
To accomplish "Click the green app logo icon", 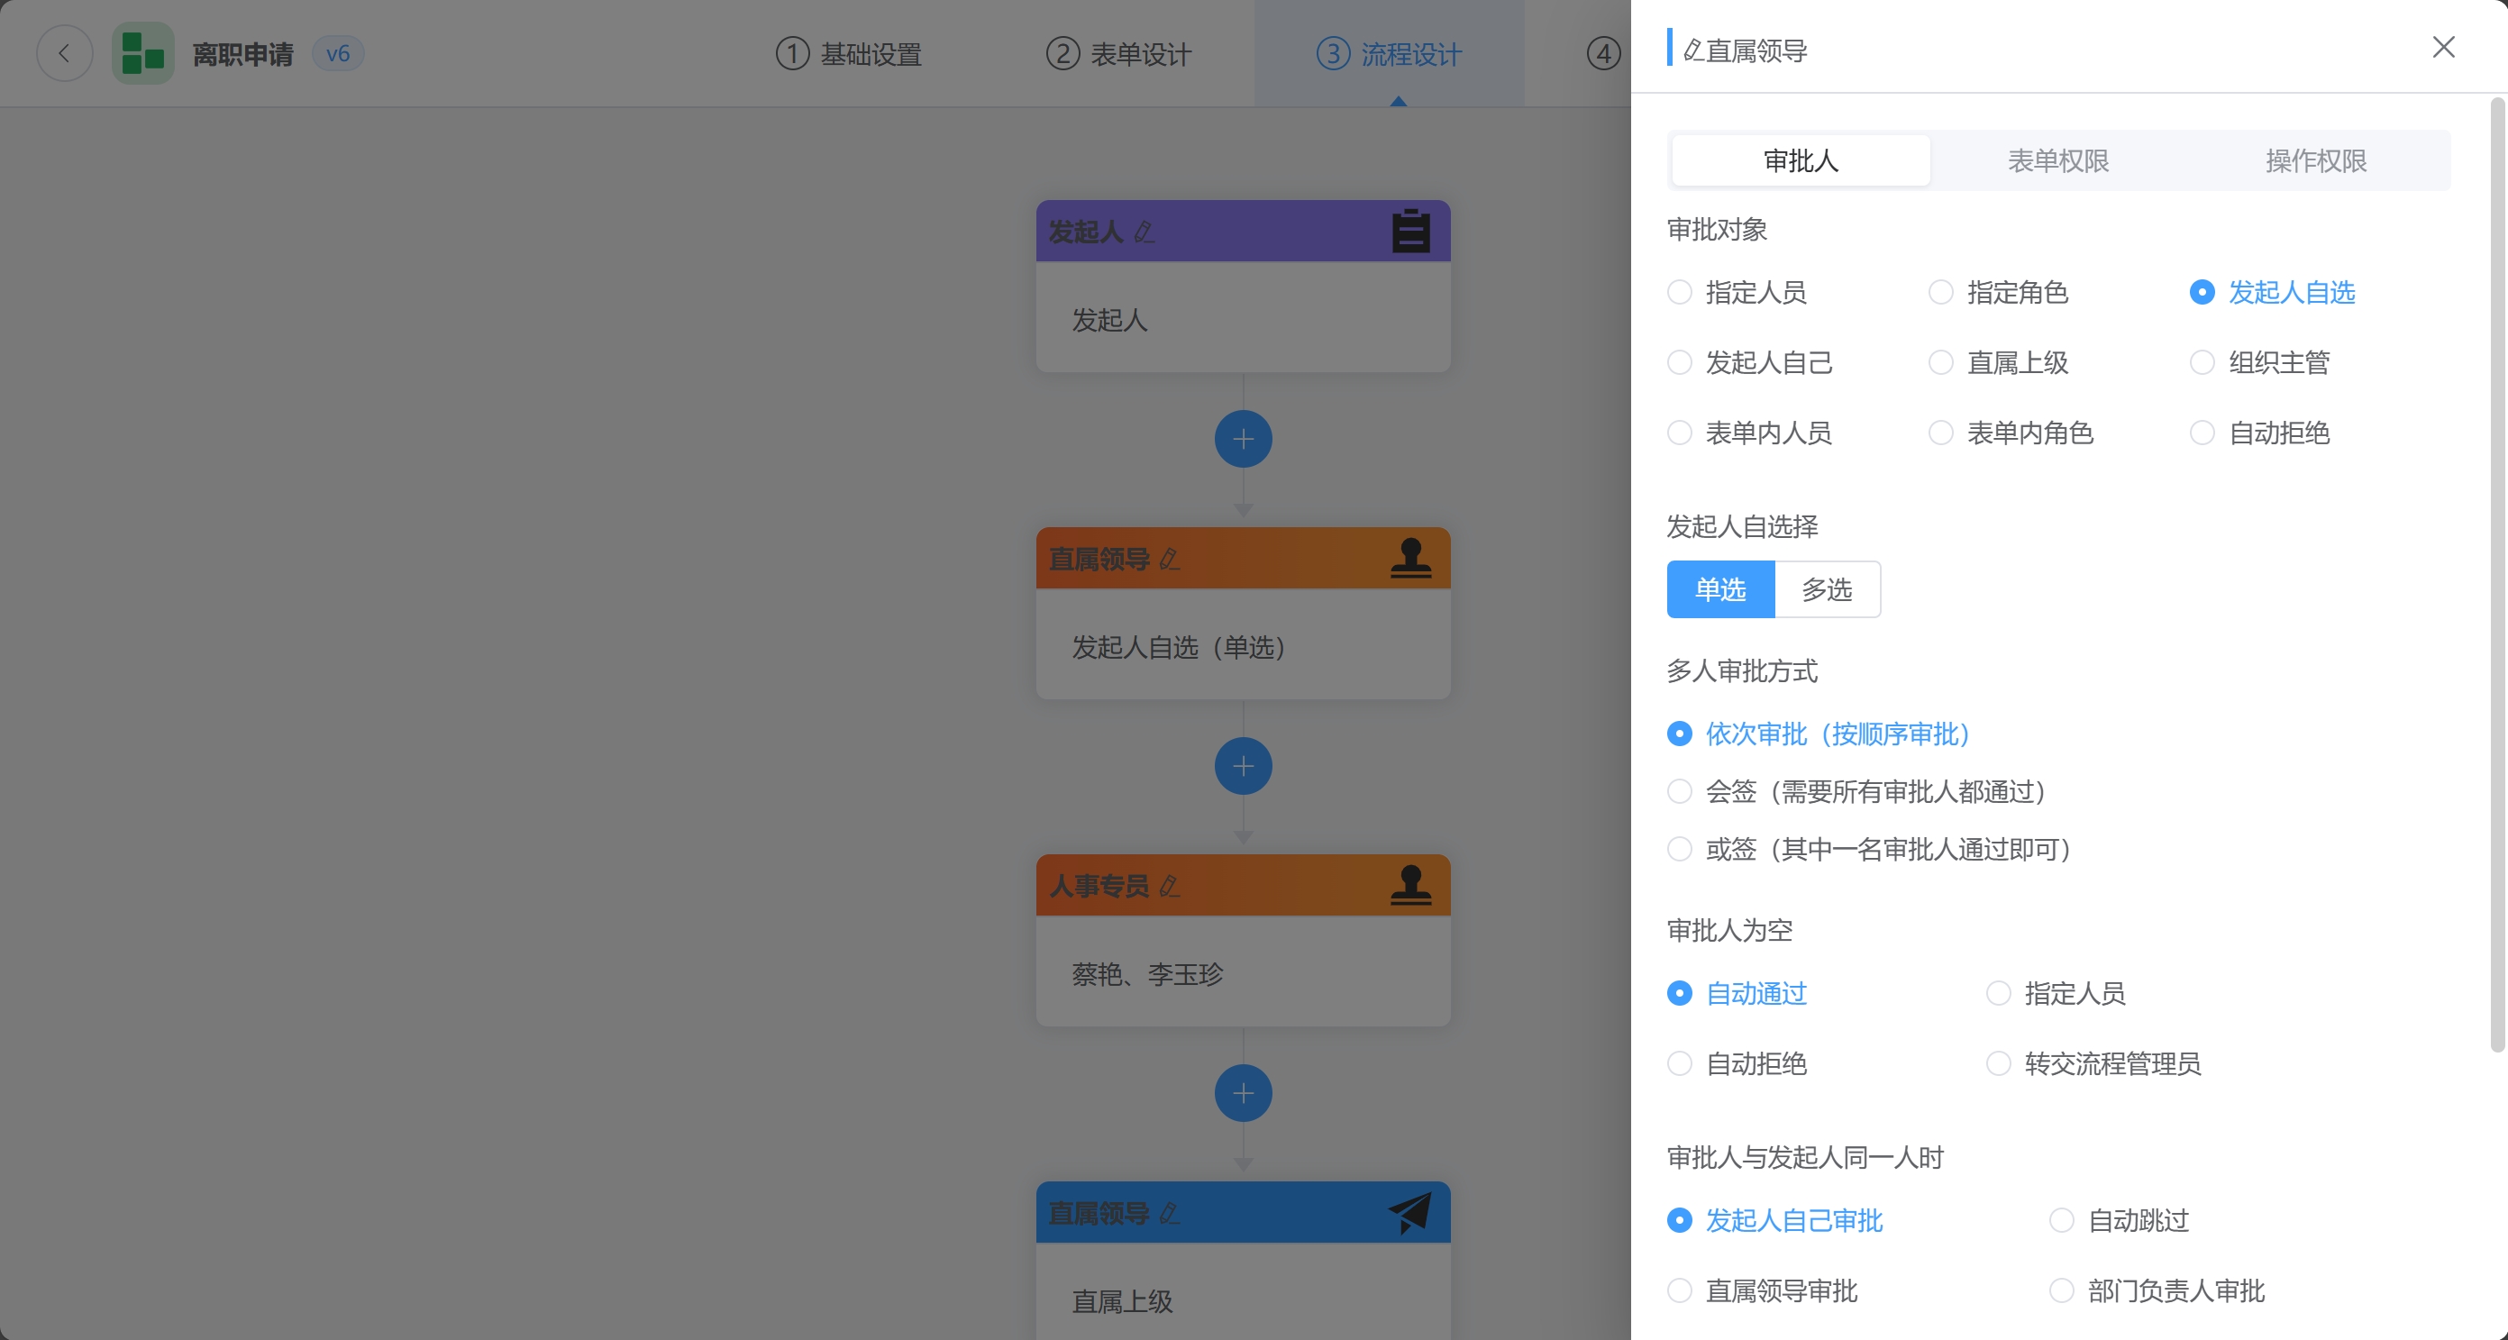I will (143, 53).
